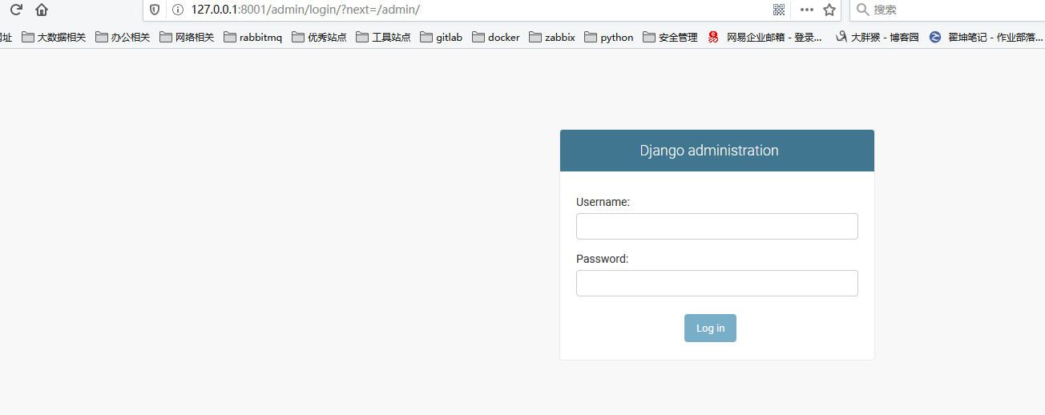Viewport: 1045px width, 415px height.
Task: Click the browser reload icon
Action: click(x=16, y=10)
